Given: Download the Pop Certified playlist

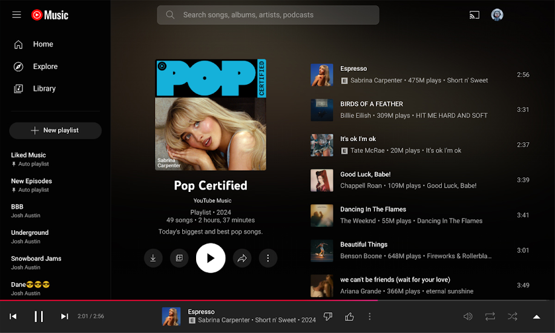Looking at the screenshot, I should [153, 258].
